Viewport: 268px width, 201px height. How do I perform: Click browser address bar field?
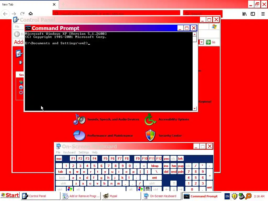point(116,14)
